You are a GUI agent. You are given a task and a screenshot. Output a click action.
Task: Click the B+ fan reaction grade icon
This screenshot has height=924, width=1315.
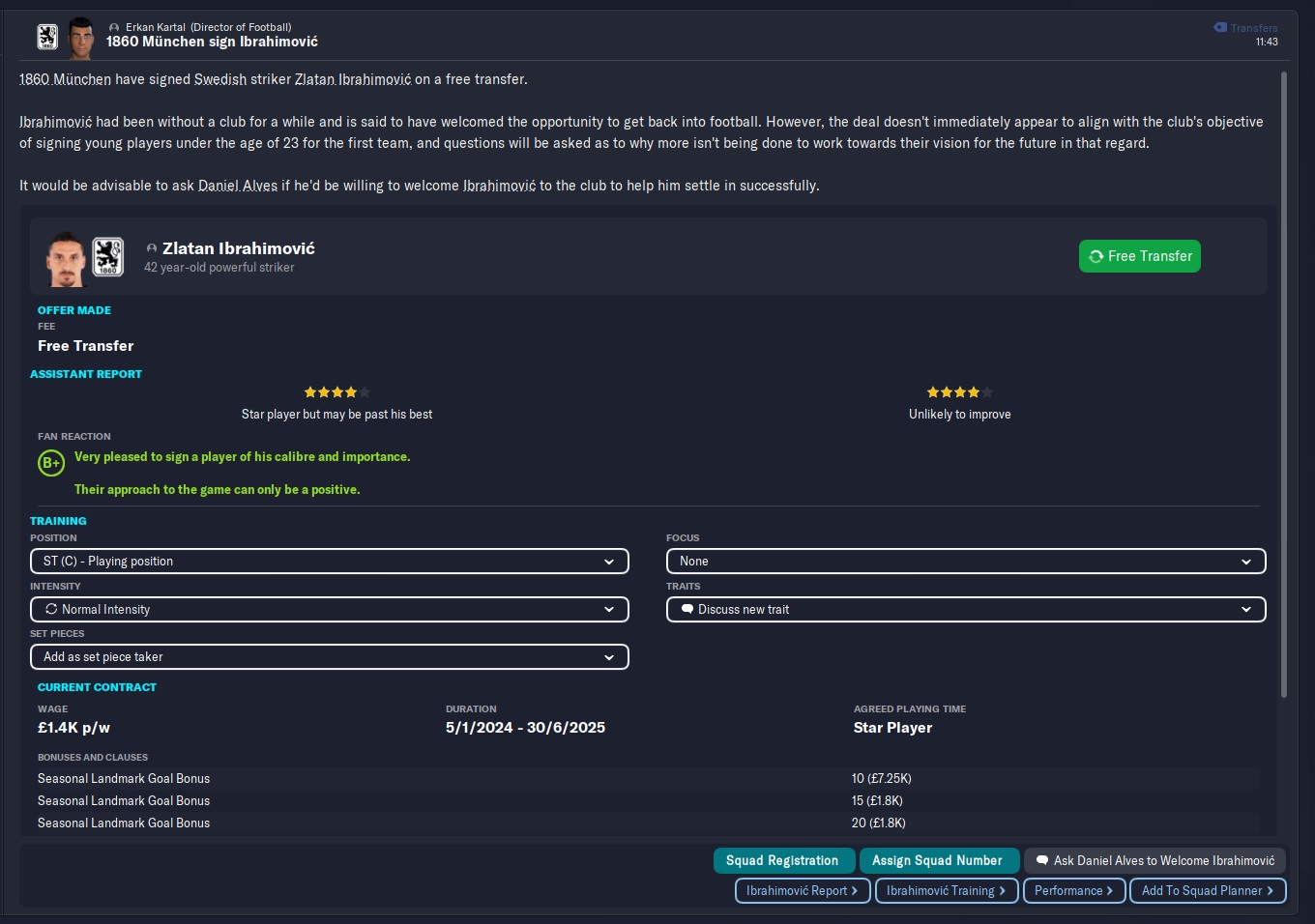coord(50,463)
